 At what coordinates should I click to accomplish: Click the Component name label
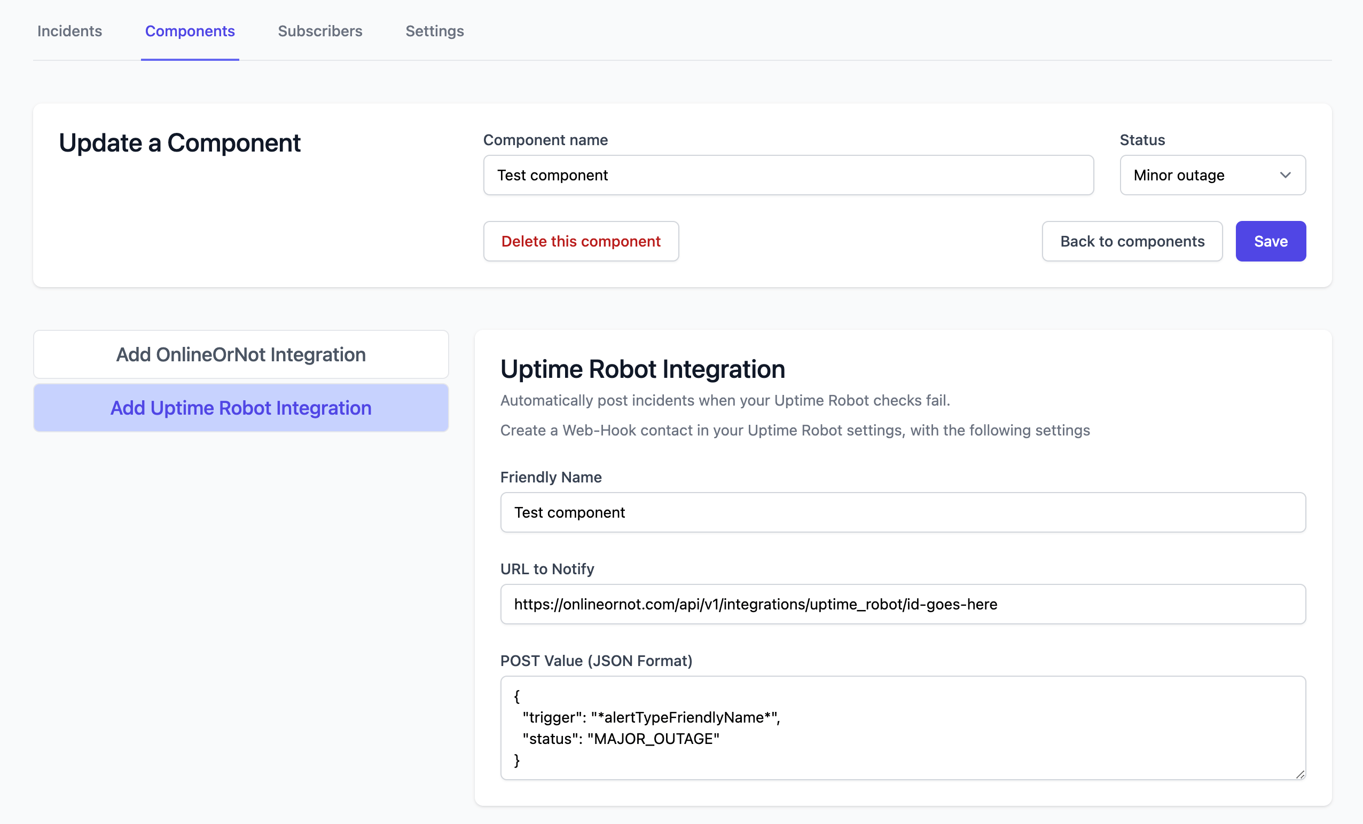pyautogui.click(x=545, y=140)
